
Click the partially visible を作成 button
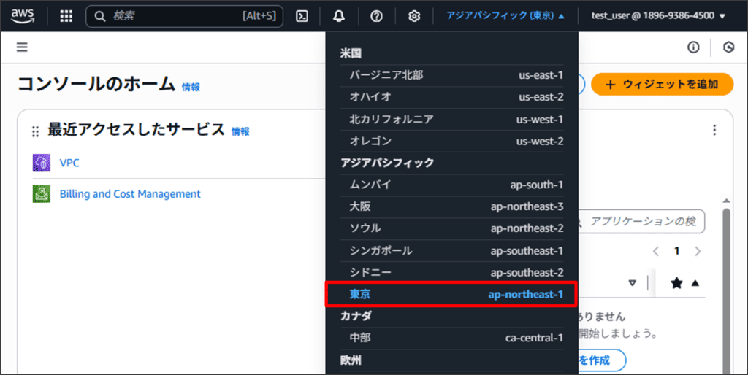click(602, 360)
